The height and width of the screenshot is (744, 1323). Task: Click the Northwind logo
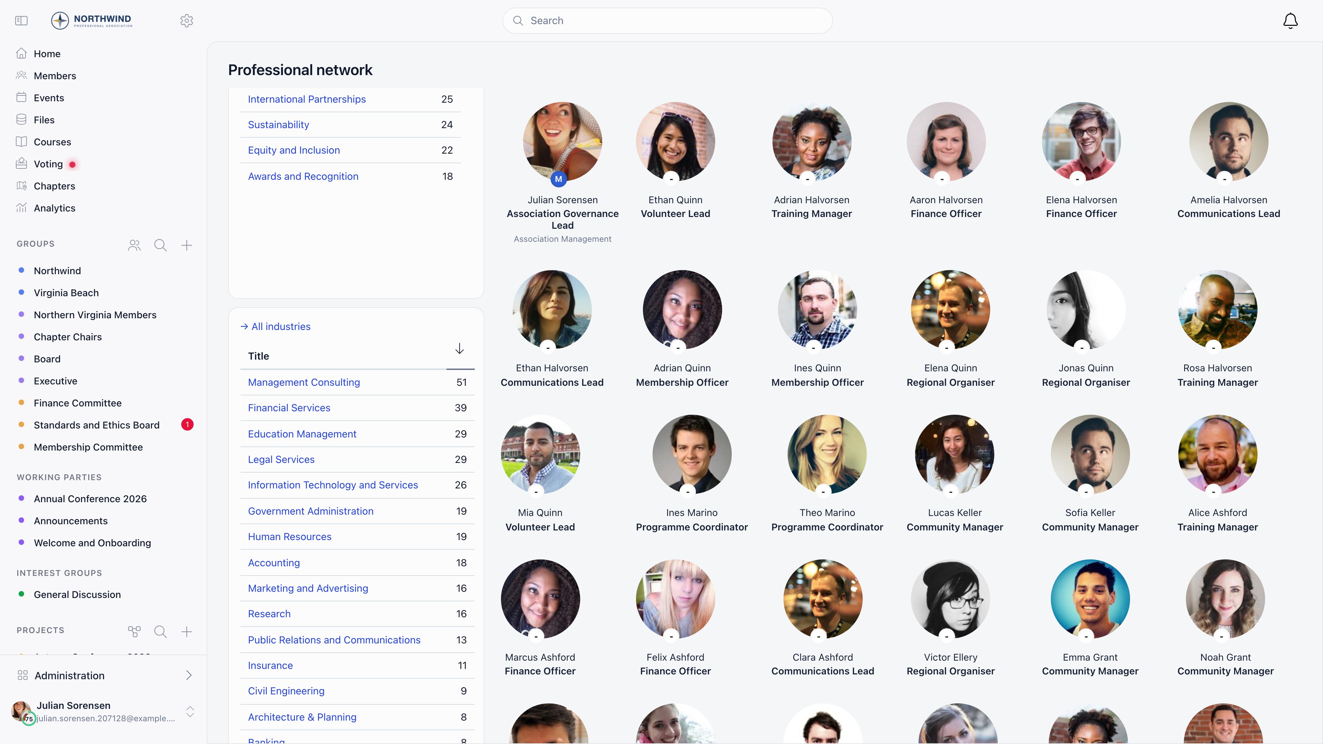(91, 21)
